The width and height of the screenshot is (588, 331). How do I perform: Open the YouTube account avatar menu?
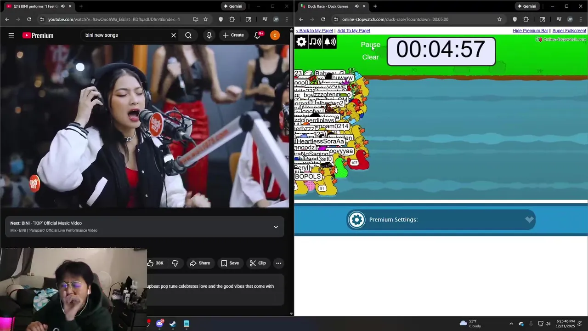pyautogui.click(x=275, y=35)
